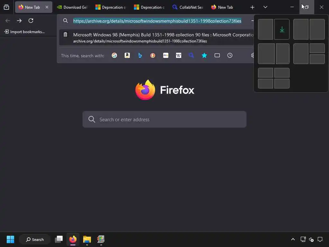Search this time with Wikipedia
The width and height of the screenshot is (329, 247).
coord(179,55)
